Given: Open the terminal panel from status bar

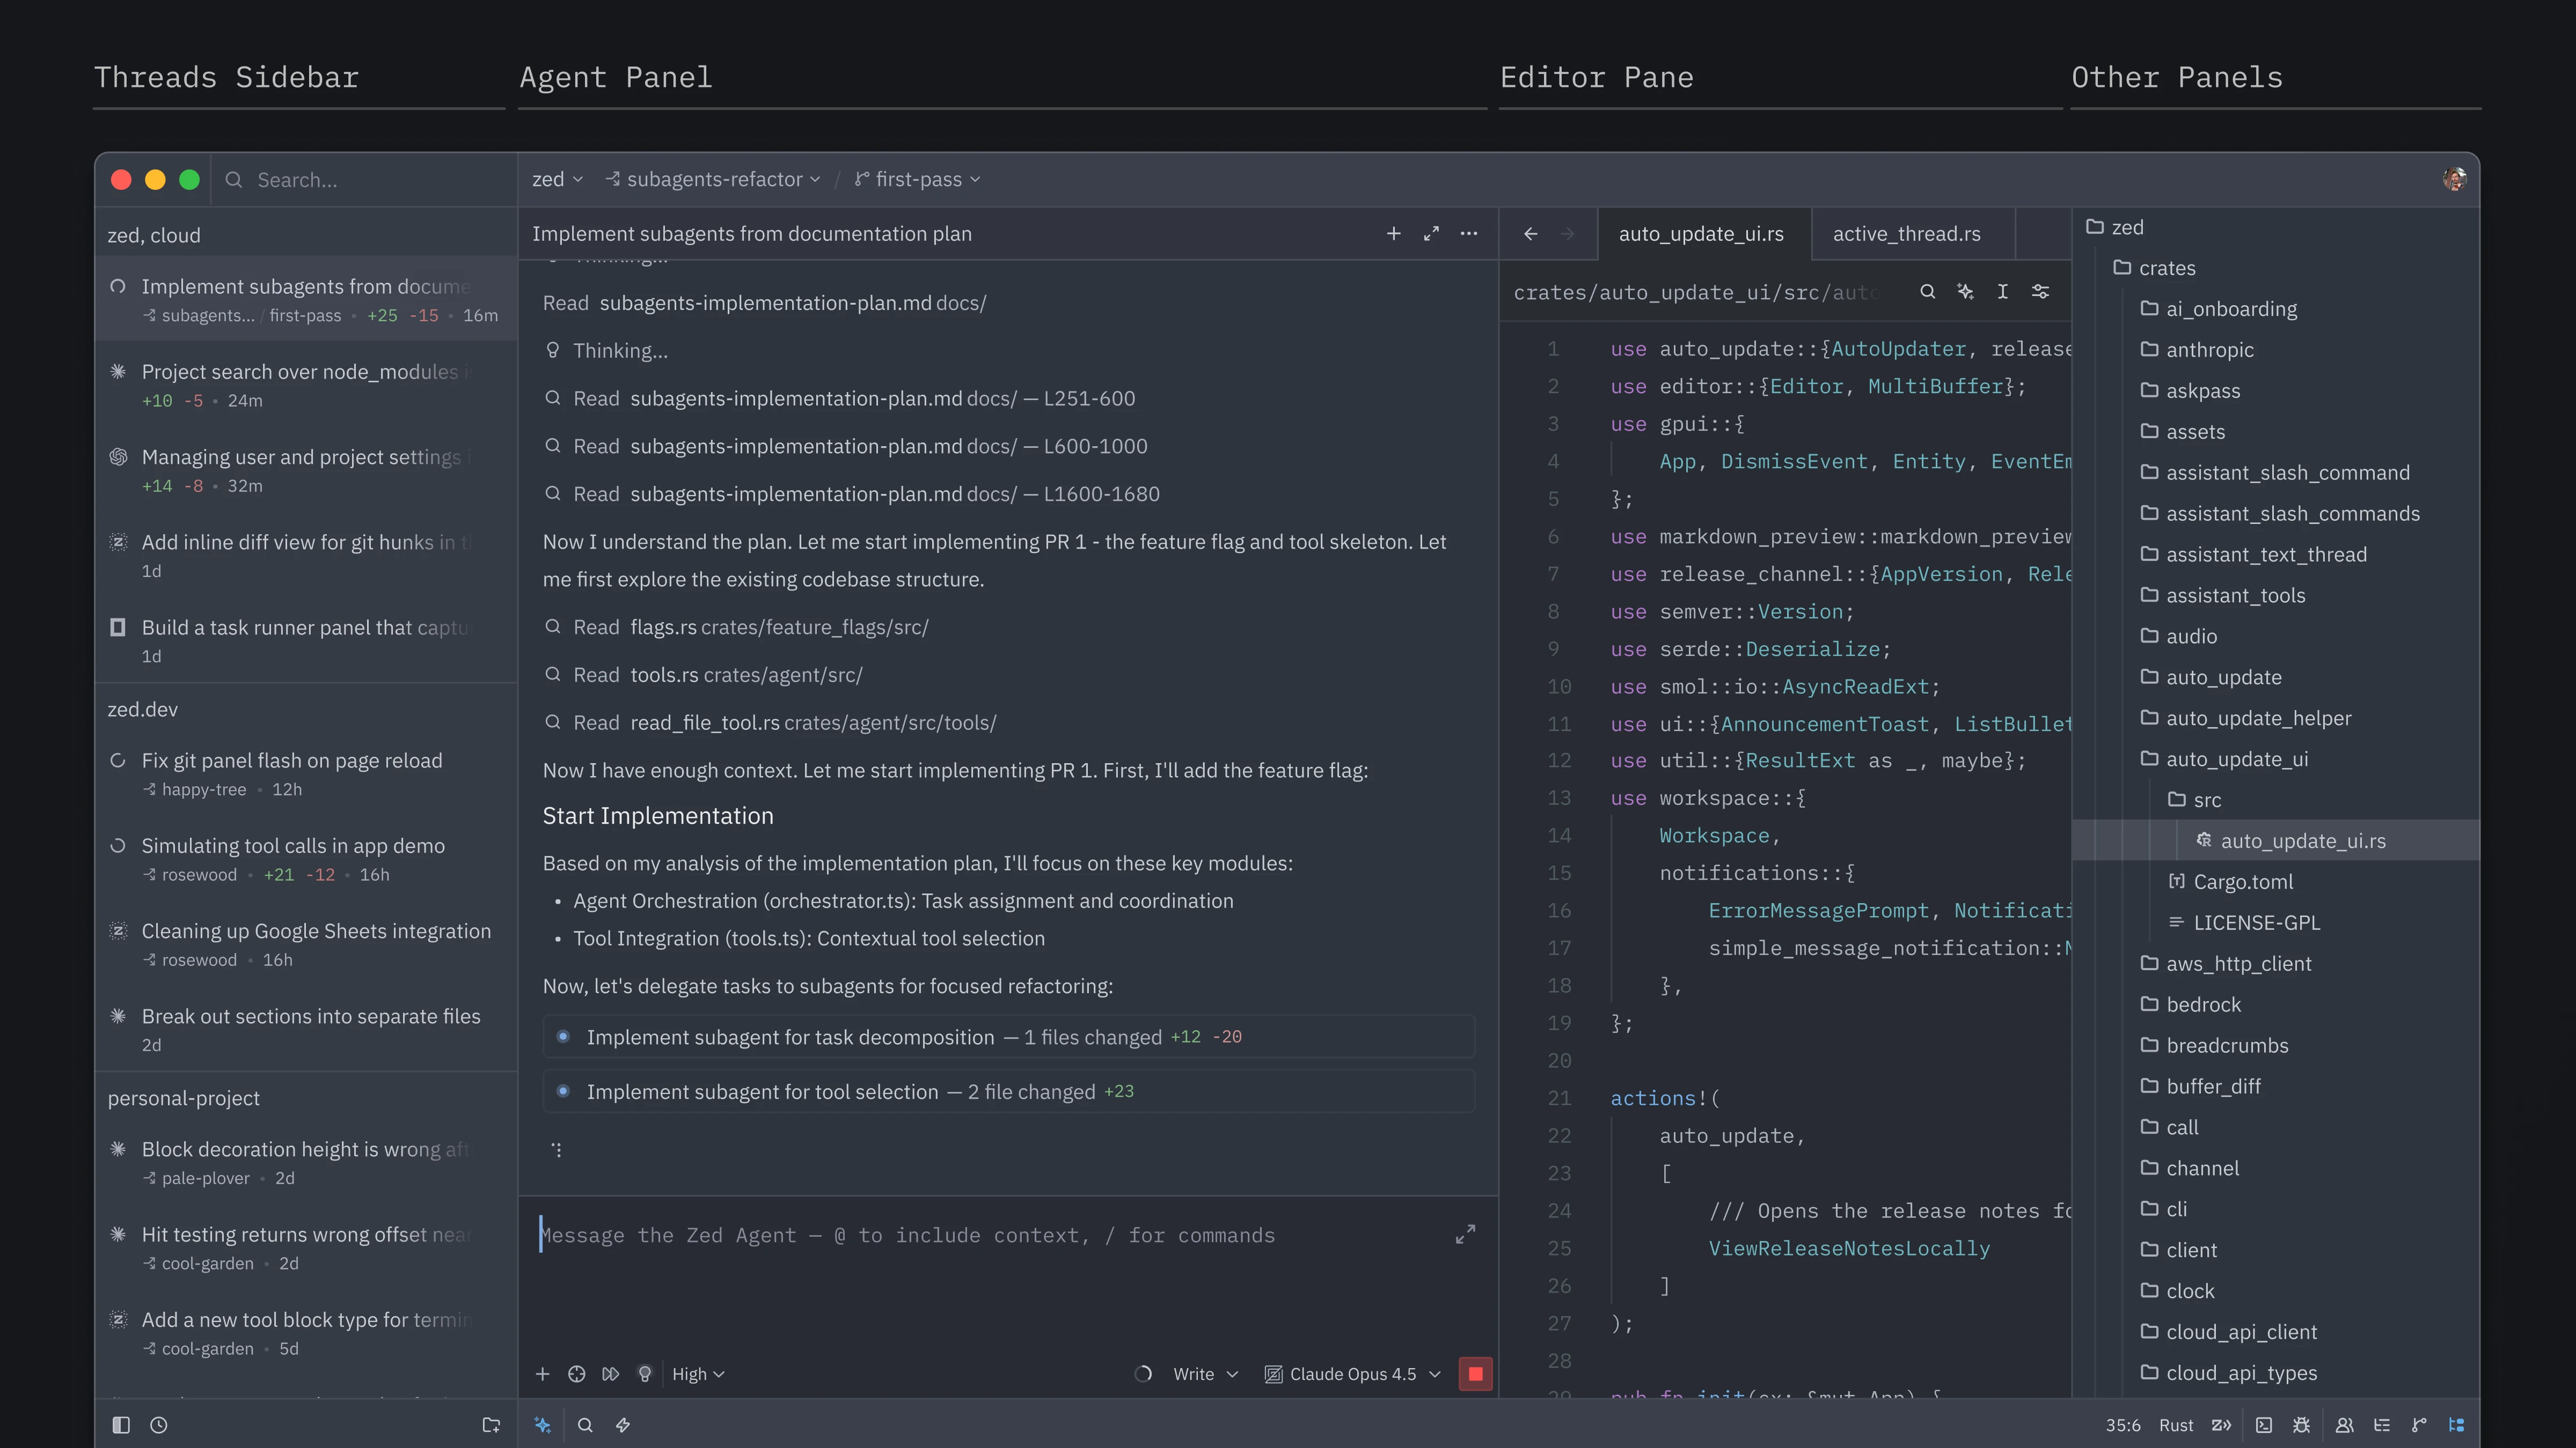Looking at the screenshot, I should [x=2264, y=1425].
